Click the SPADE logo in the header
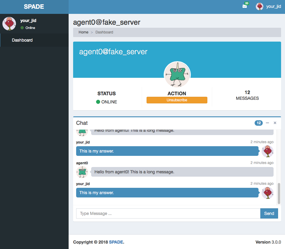Image resolution: width=285 pixels, height=249 pixels. (x=34, y=6)
